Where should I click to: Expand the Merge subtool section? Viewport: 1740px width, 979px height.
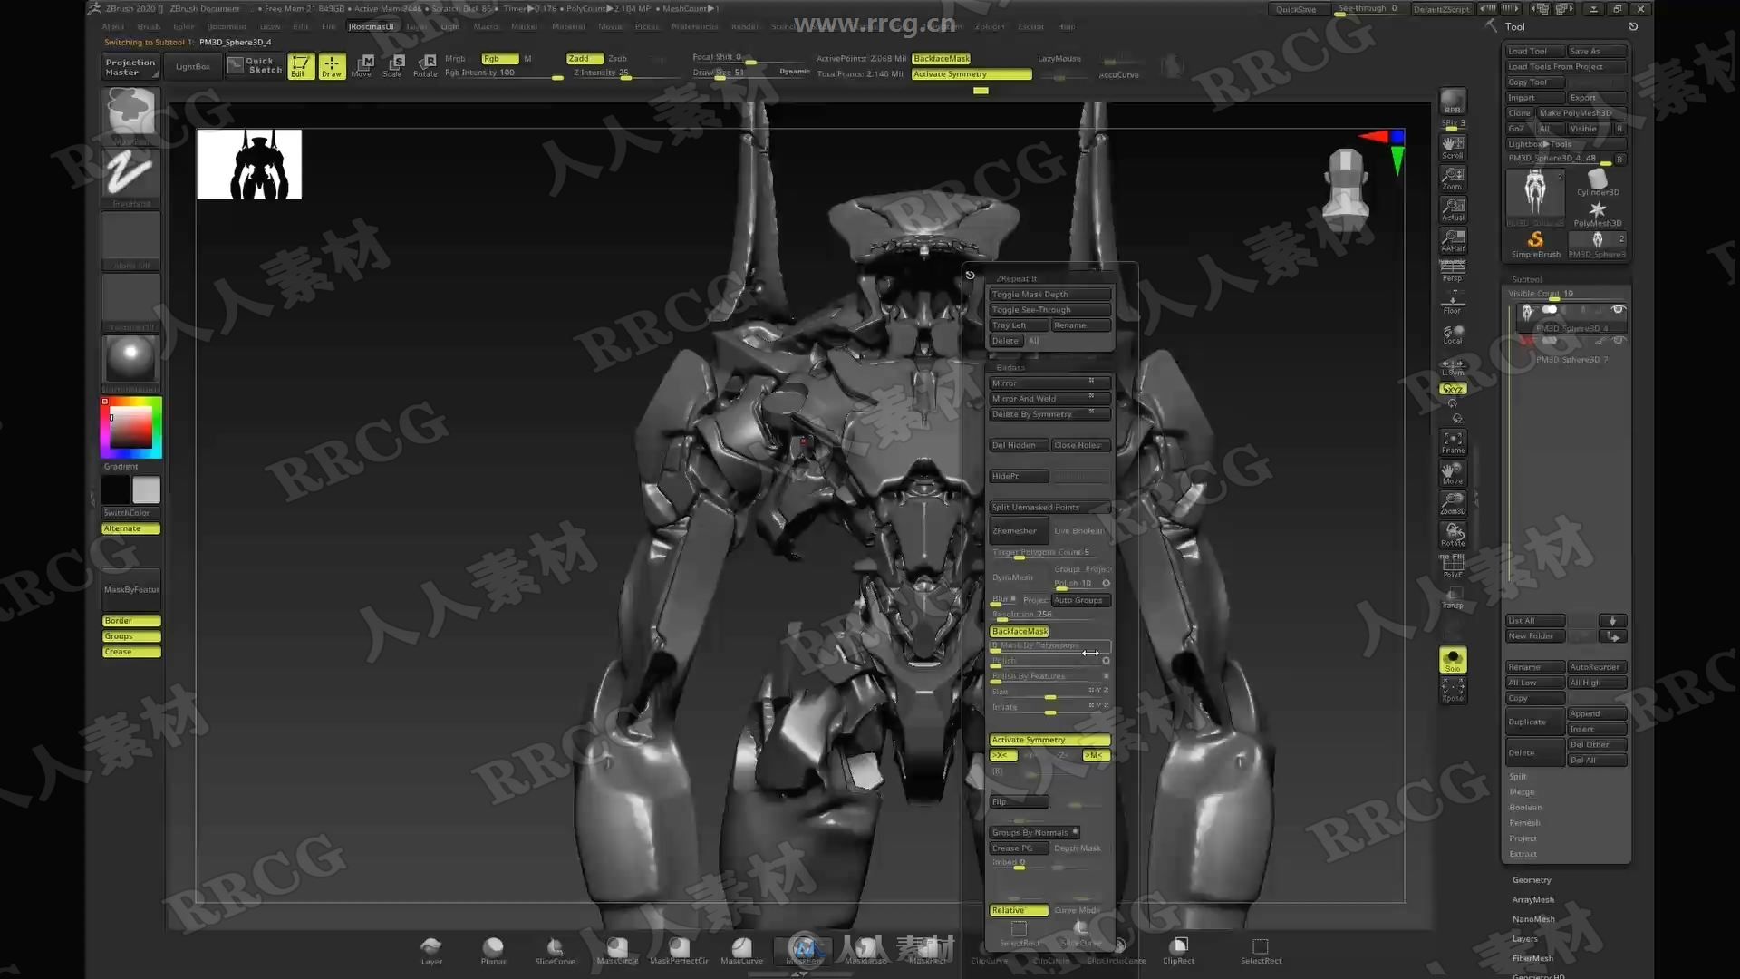click(1522, 792)
